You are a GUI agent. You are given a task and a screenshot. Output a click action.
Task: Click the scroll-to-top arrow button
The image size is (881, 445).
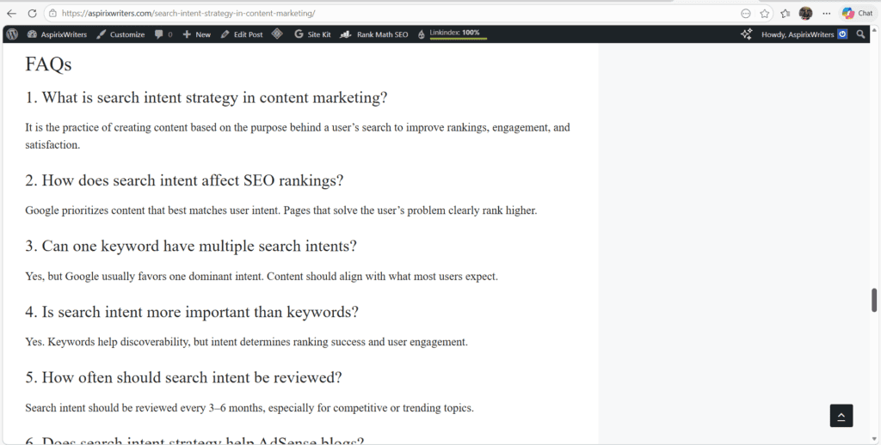click(x=841, y=416)
